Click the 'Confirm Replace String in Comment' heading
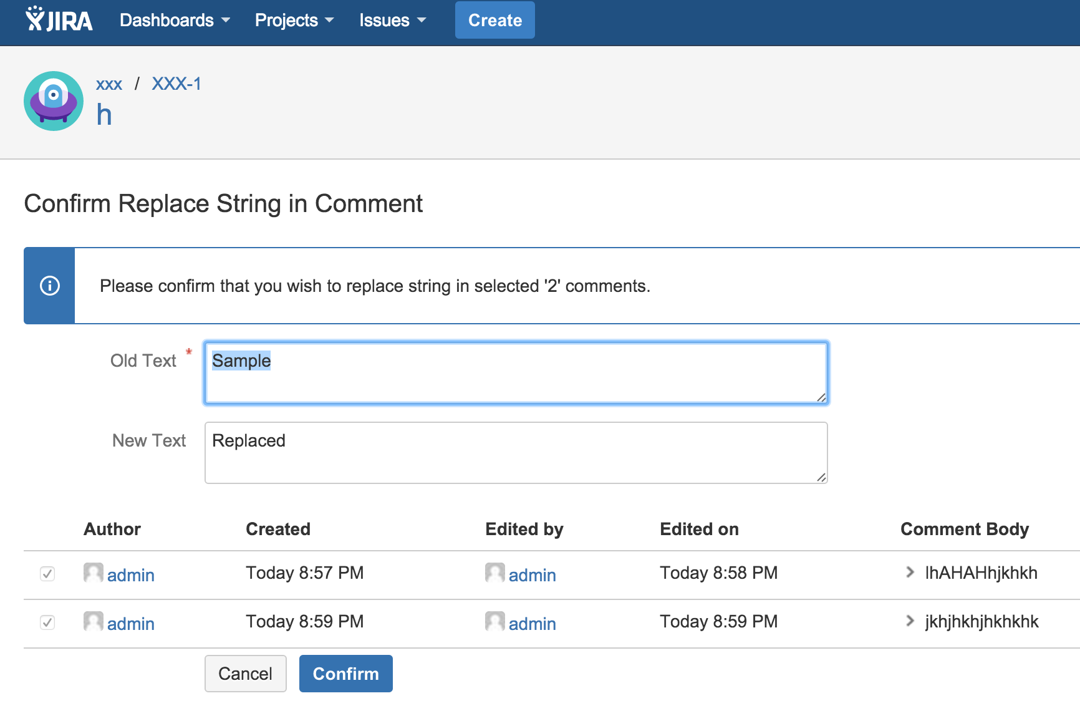The image size is (1080, 721). (x=223, y=204)
